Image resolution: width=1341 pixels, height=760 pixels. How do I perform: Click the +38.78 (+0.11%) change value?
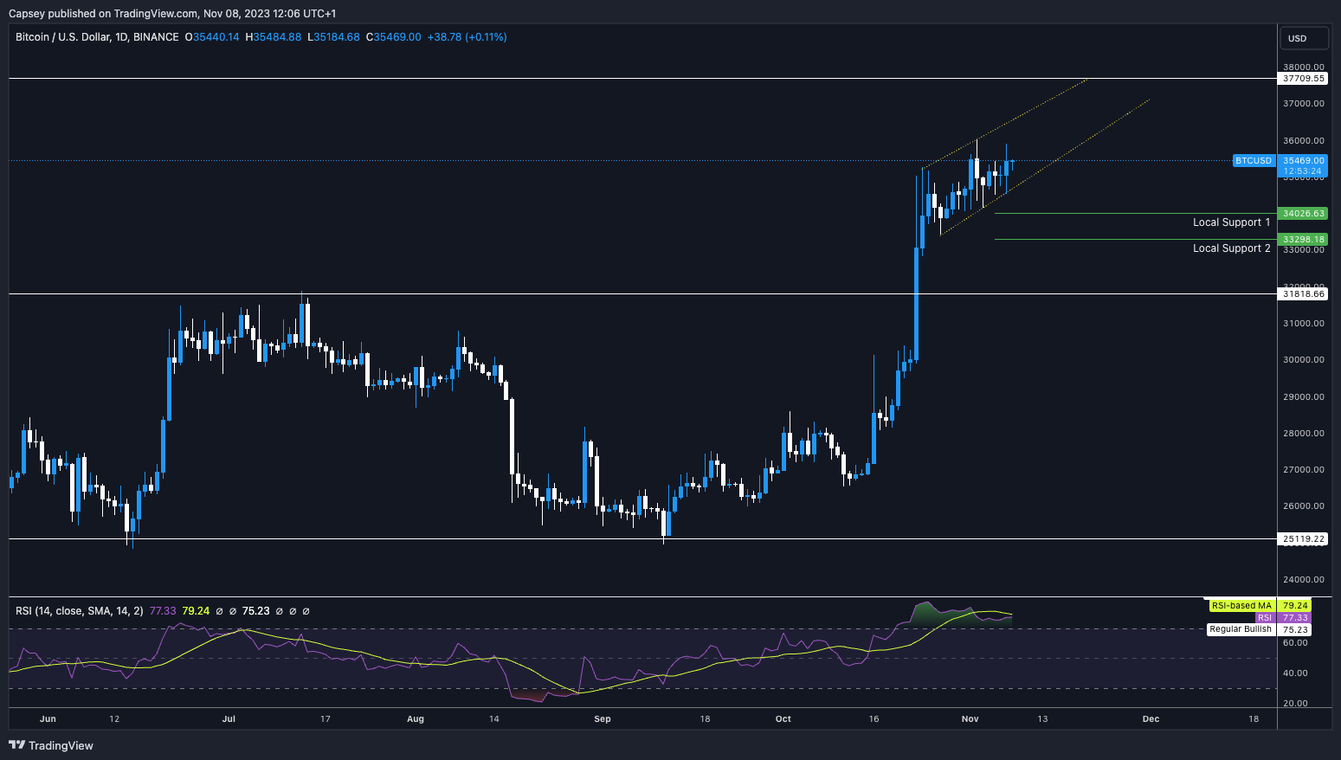tap(467, 37)
